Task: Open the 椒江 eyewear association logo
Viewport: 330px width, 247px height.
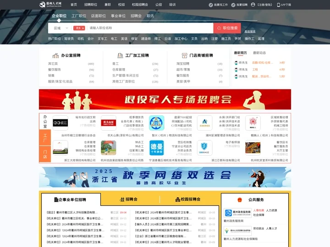Action: [x=60, y=123]
